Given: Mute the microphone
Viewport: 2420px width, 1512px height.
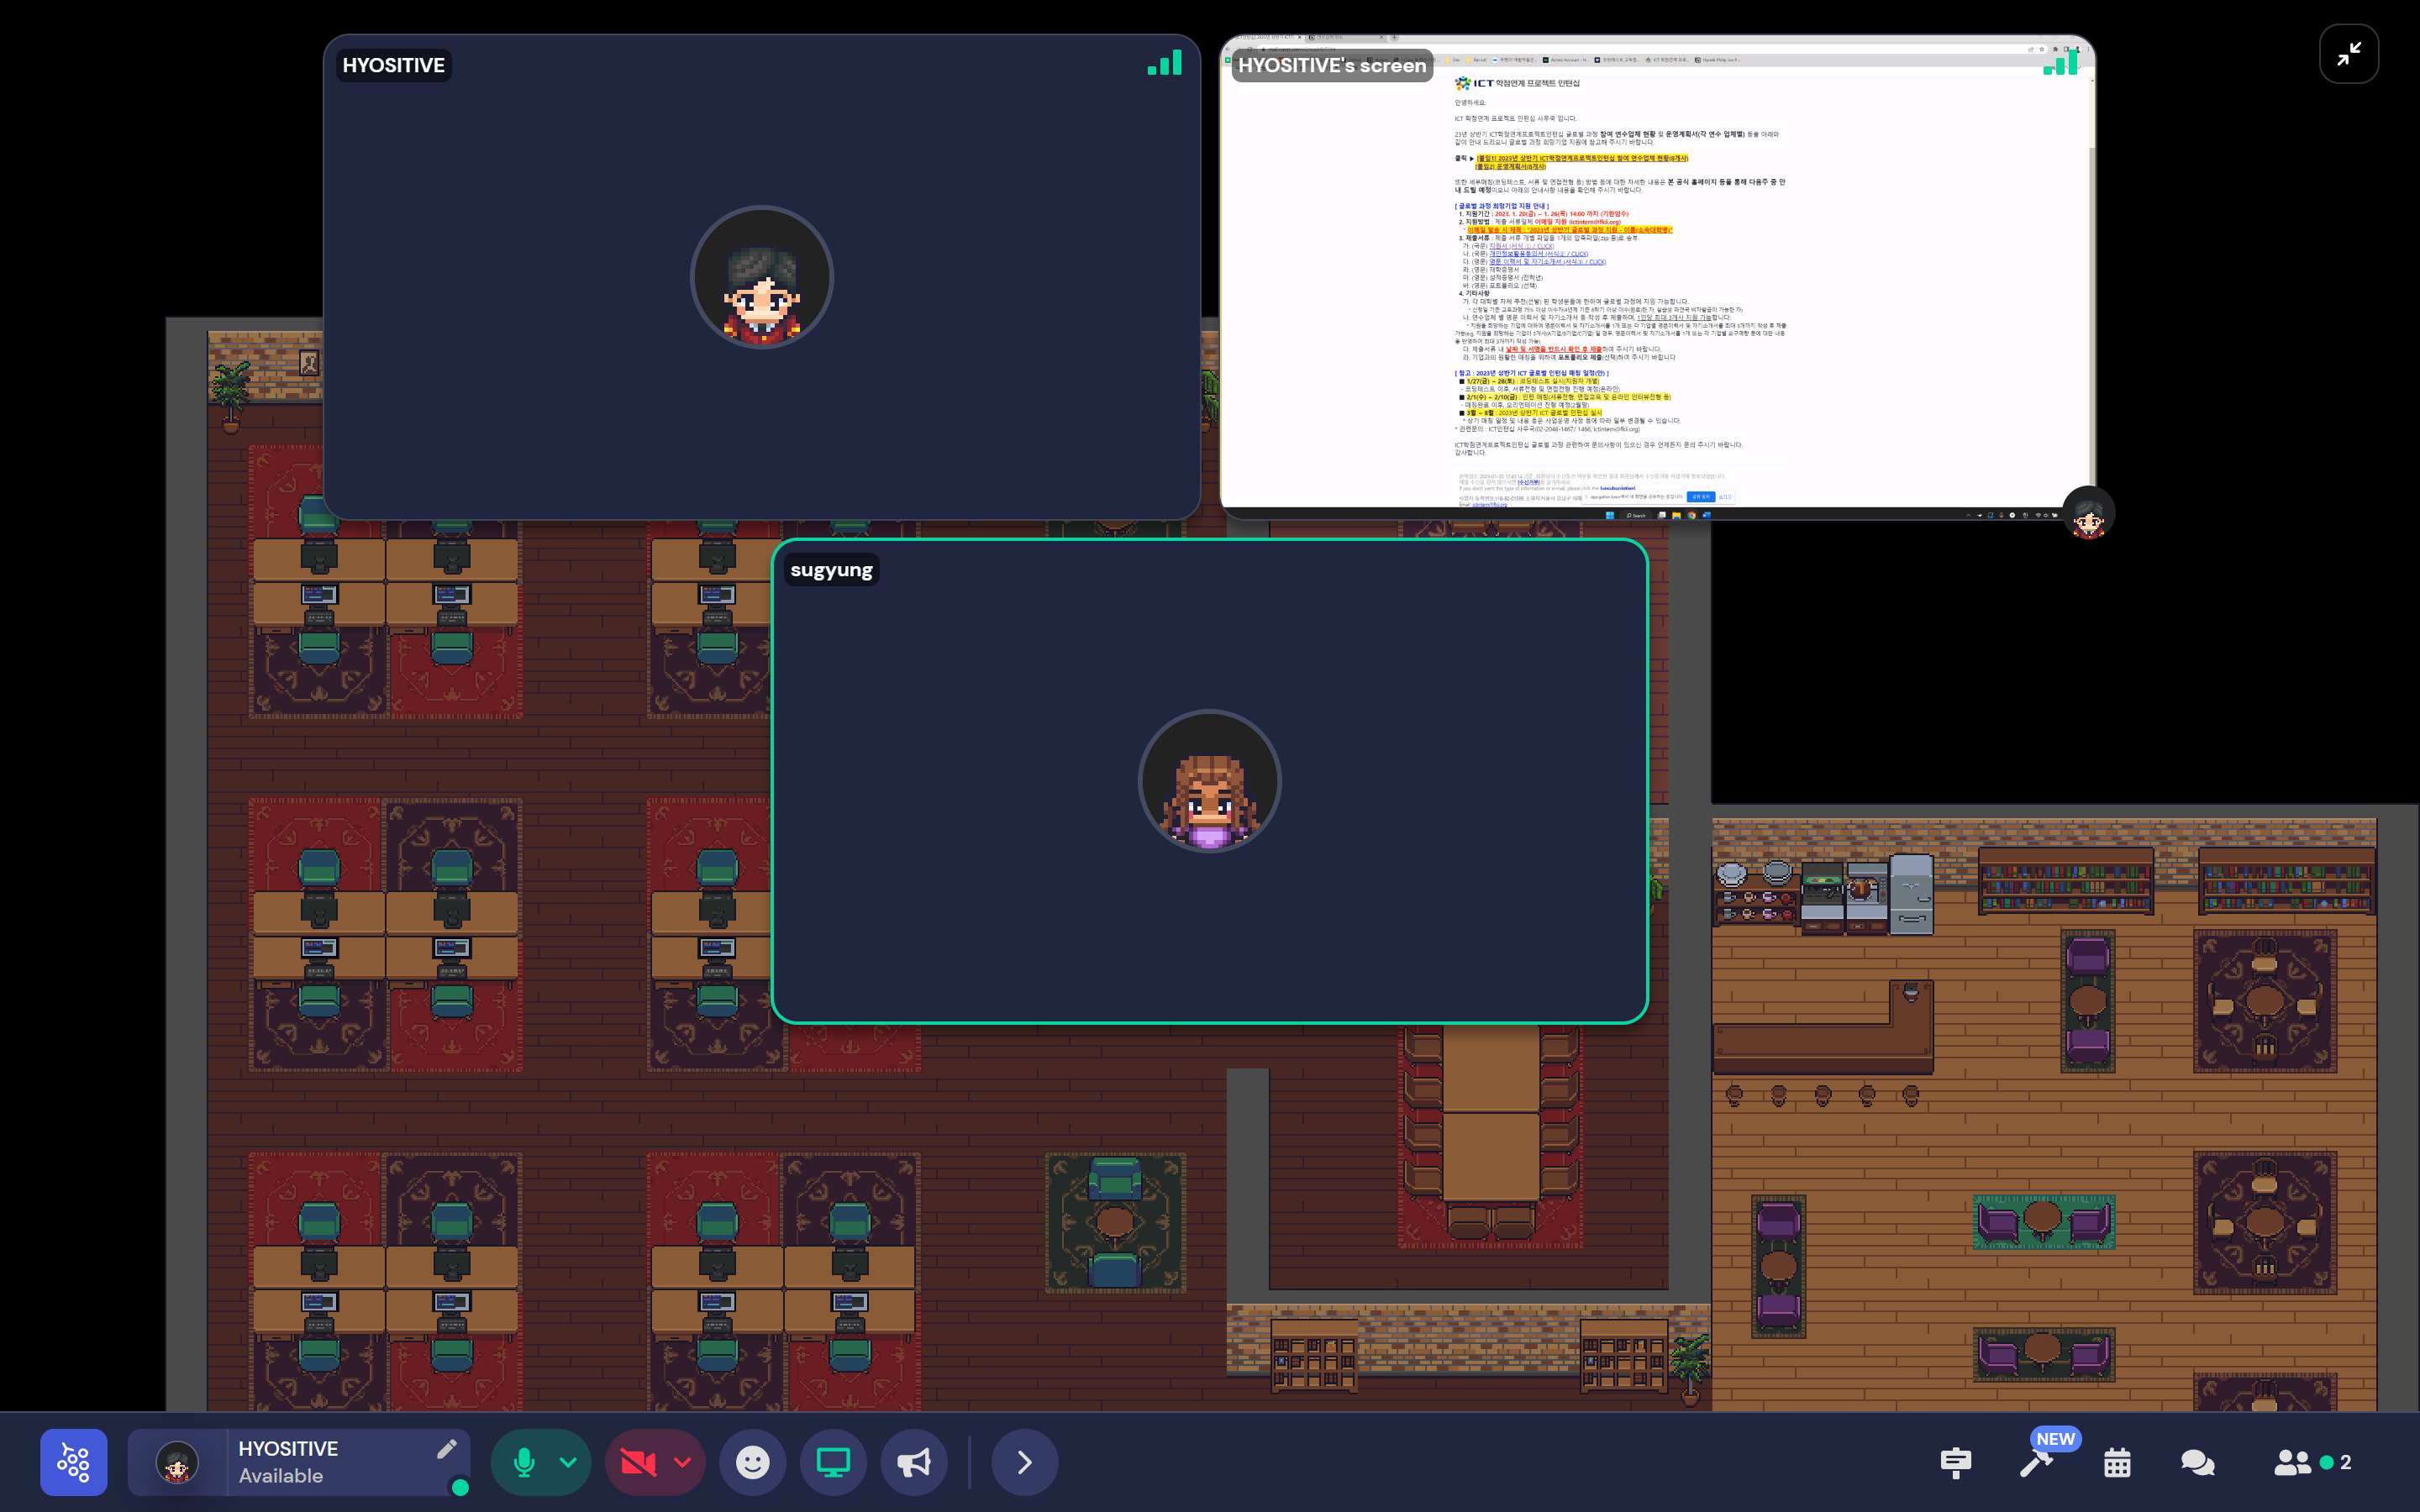Looking at the screenshot, I should click(x=523, y=1462).
